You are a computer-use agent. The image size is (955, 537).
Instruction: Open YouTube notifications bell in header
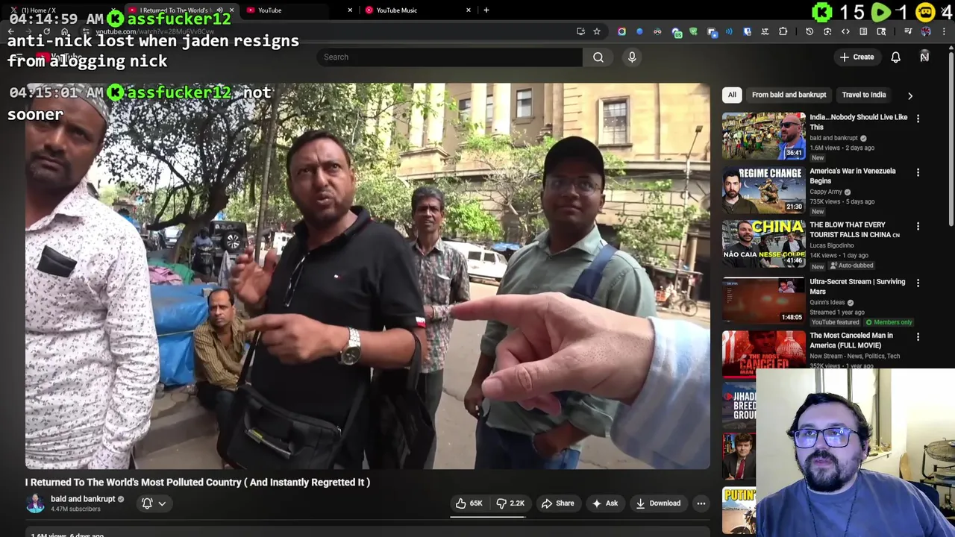point(895,57)
